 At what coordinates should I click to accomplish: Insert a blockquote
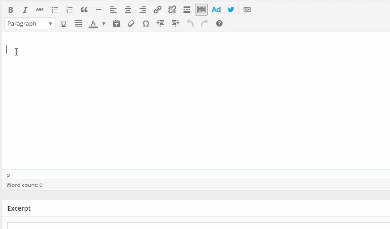84,10
